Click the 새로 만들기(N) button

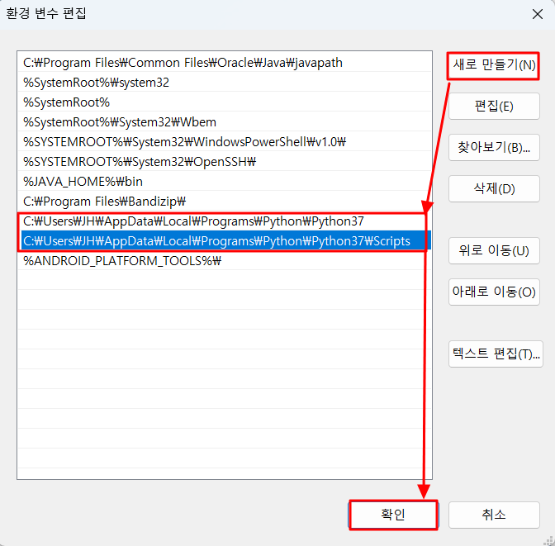point(493,65)
